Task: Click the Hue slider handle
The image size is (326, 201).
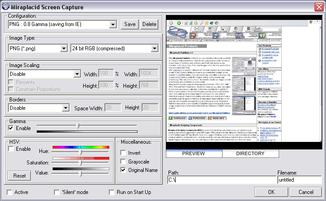Action: (81, 153)
